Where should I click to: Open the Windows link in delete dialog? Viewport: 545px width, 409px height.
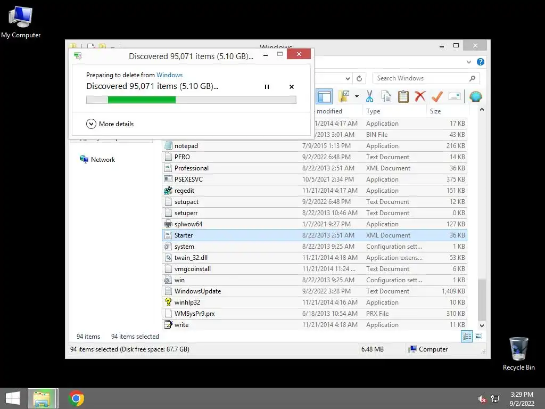[x=169, y=75]
